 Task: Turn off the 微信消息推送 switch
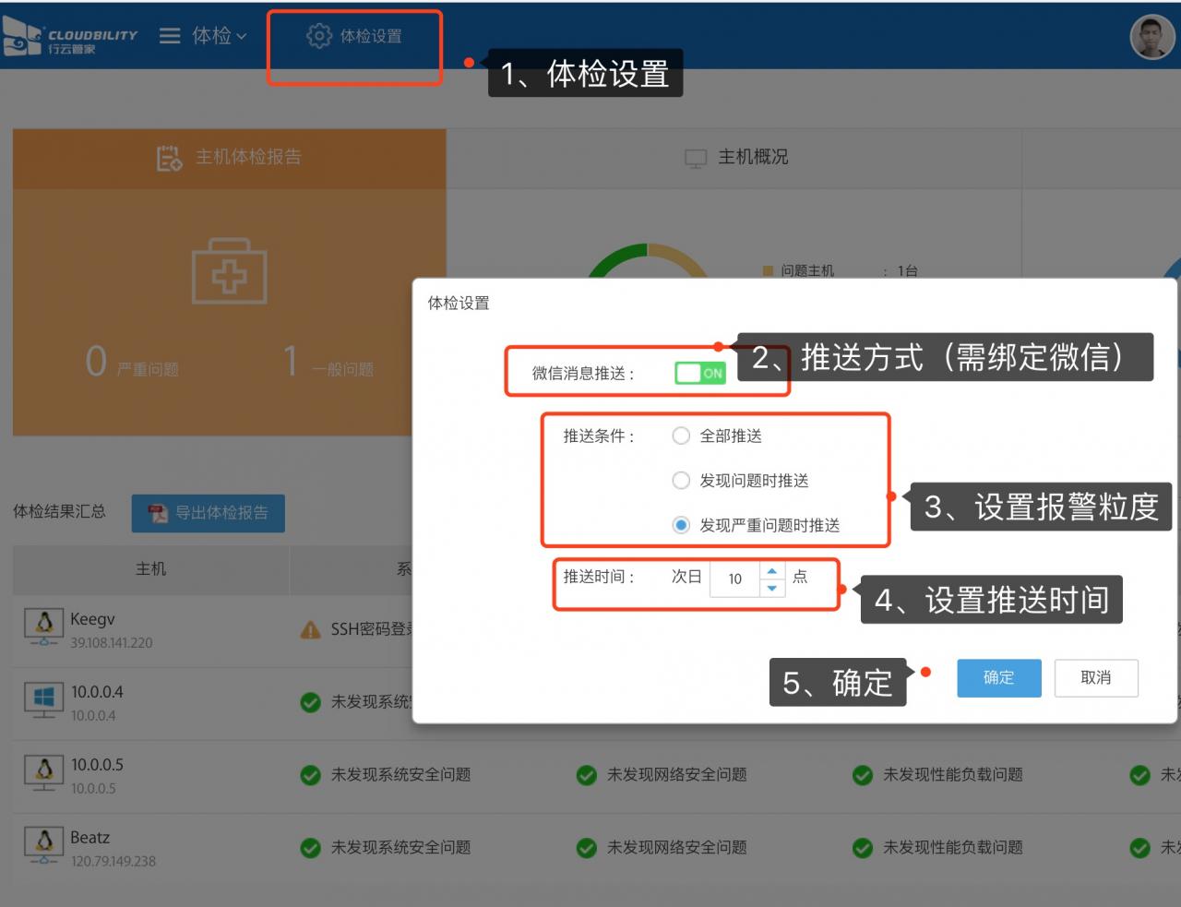coord(700,373)
